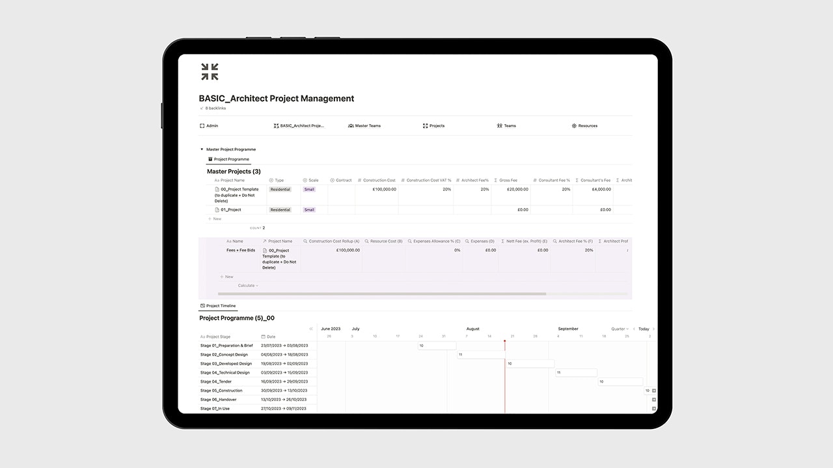Screen dimensions: 833x468
Task: Click the Stage 02 timeline bar labeled 11
Action: [480, 355]
